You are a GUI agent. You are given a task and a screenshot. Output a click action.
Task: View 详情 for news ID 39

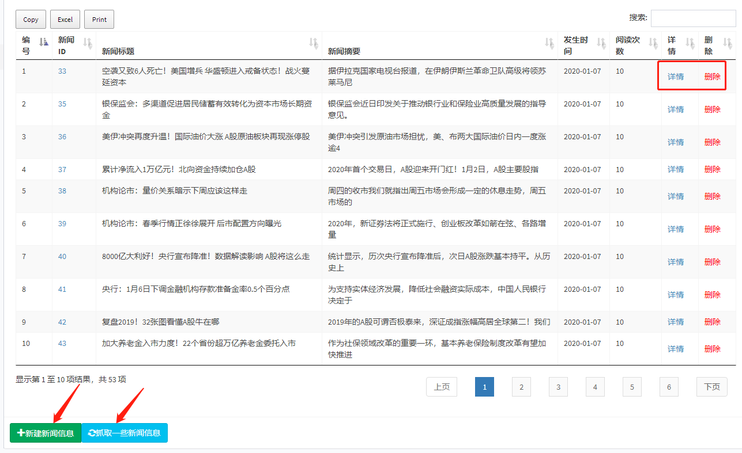pyautogui.click(x=676, y=229)
